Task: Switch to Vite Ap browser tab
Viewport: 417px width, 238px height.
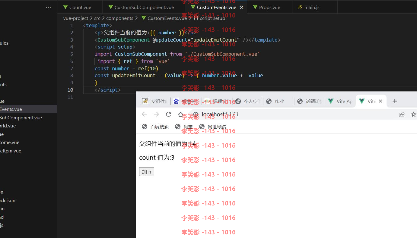Action: coord(340,101)
